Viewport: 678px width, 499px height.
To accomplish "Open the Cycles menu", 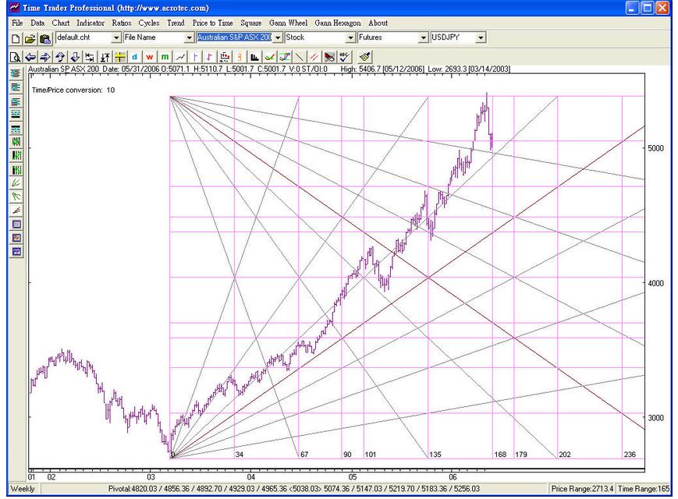I will pyautogui.click(x=149, y=23).
